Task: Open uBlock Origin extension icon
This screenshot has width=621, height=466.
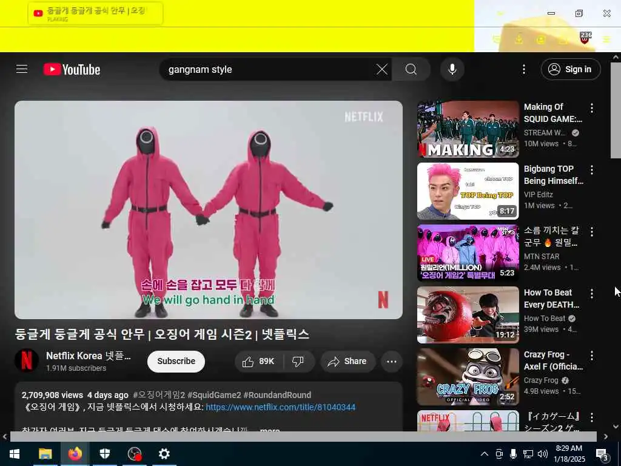Action: pos(585,38)
